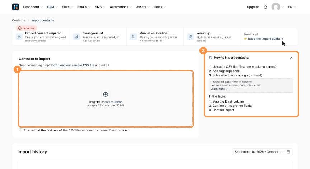
Task: Go to Contacts breadcrumb
Action: click(x=18, y=20)
